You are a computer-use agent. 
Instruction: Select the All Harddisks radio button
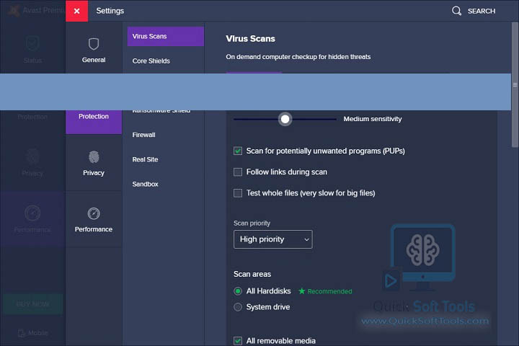[238, 291]
